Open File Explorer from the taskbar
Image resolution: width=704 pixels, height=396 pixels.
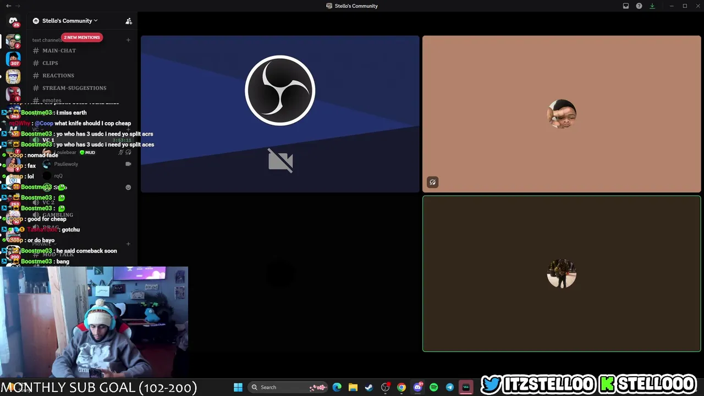click(353, 387)
